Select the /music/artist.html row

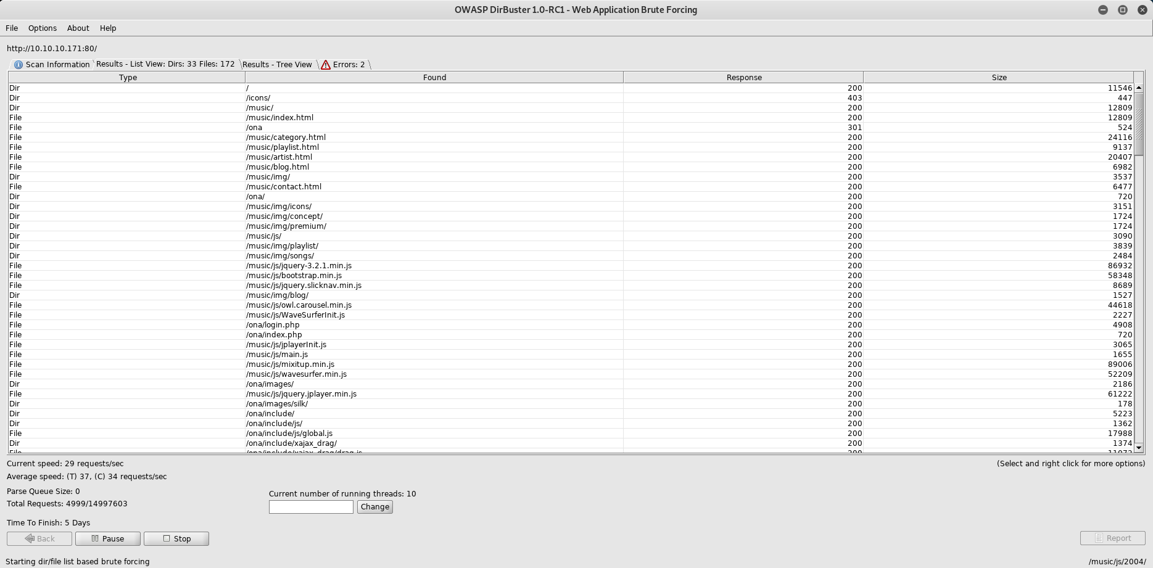pos(571,157)
